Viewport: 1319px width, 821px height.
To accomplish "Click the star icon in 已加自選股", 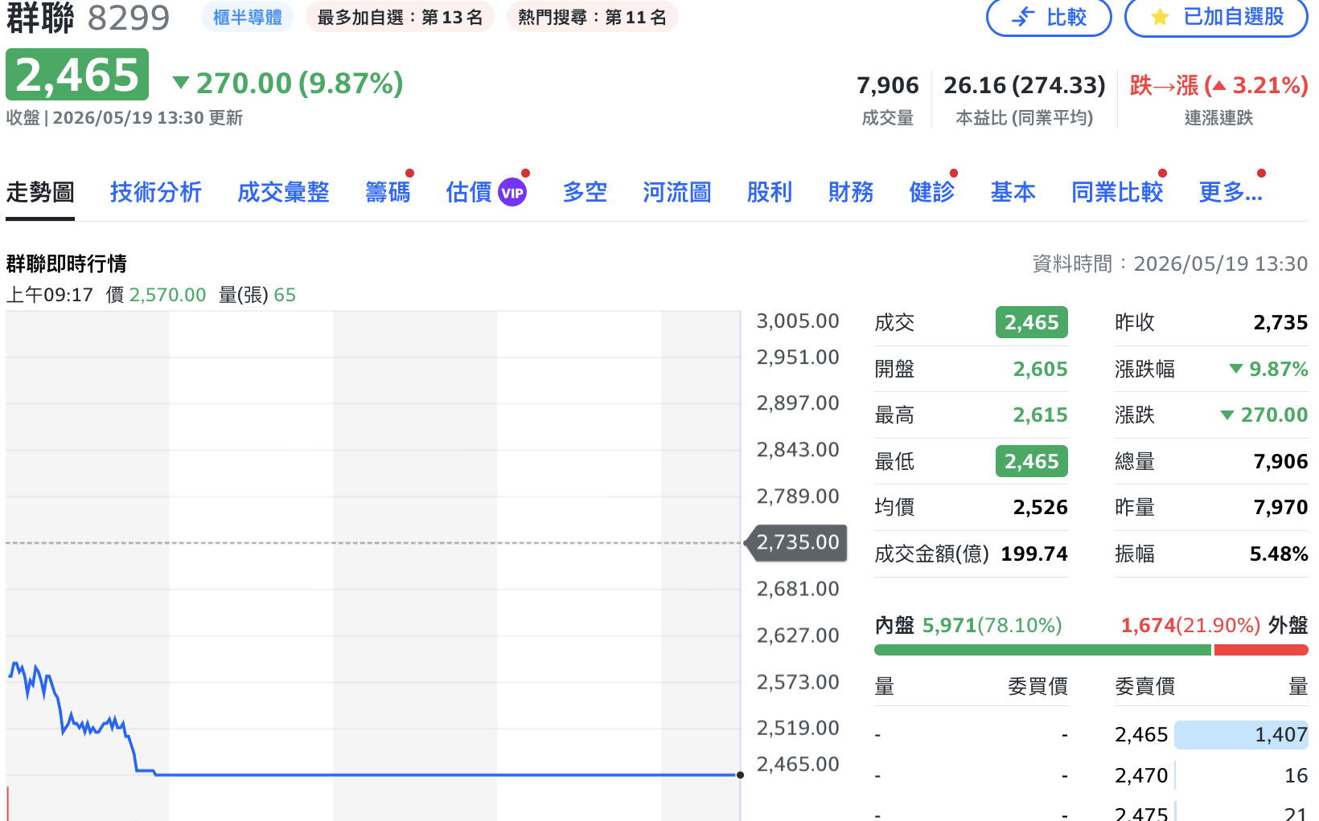I will click(x=1160, y=17).
